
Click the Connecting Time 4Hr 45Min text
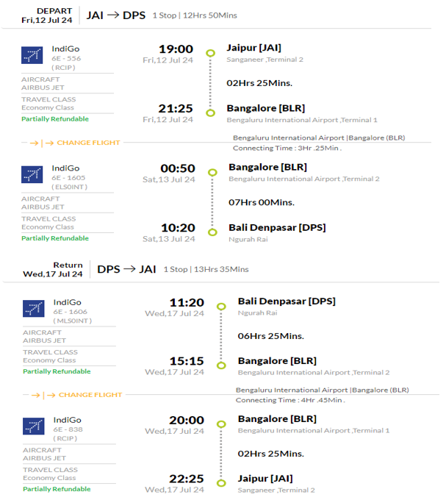290,400
